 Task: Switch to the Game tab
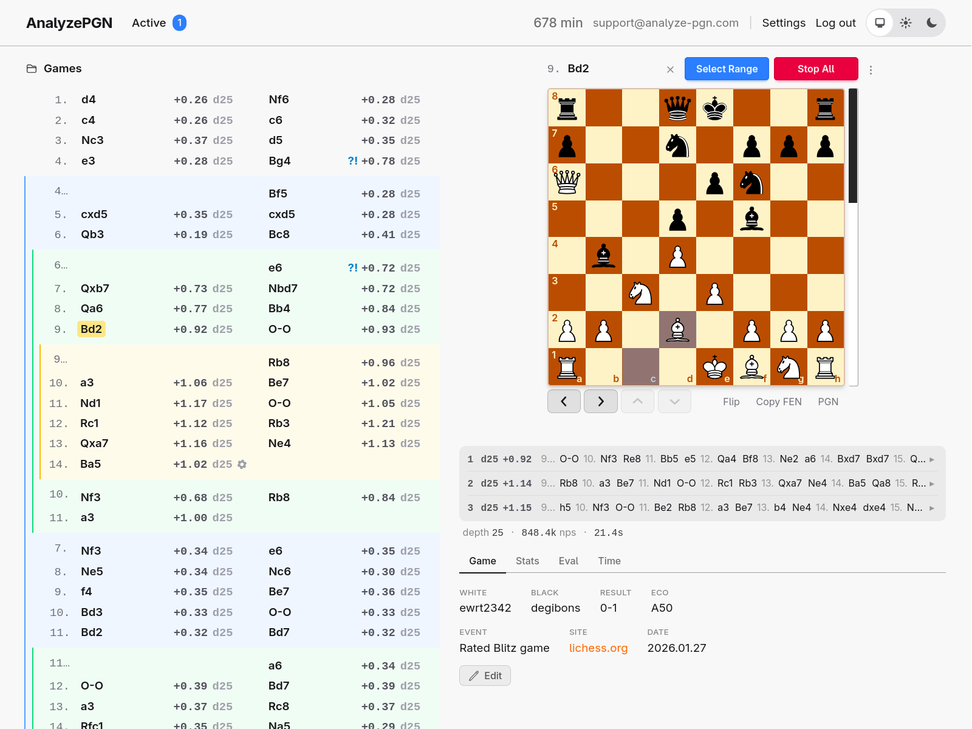[482, 561]
